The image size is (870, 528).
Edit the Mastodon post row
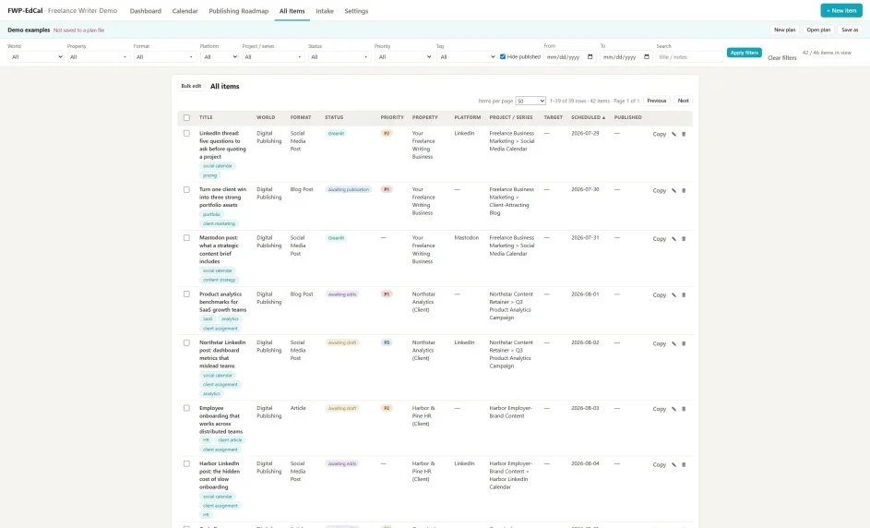673,239
